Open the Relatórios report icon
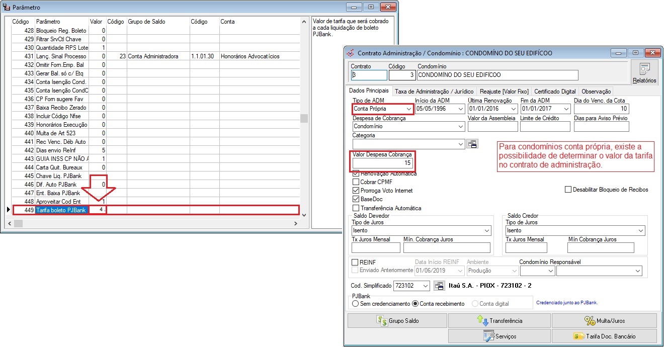The width and height of the screenshot is (665, 347). pyautogui.click(x=644, y=73)
